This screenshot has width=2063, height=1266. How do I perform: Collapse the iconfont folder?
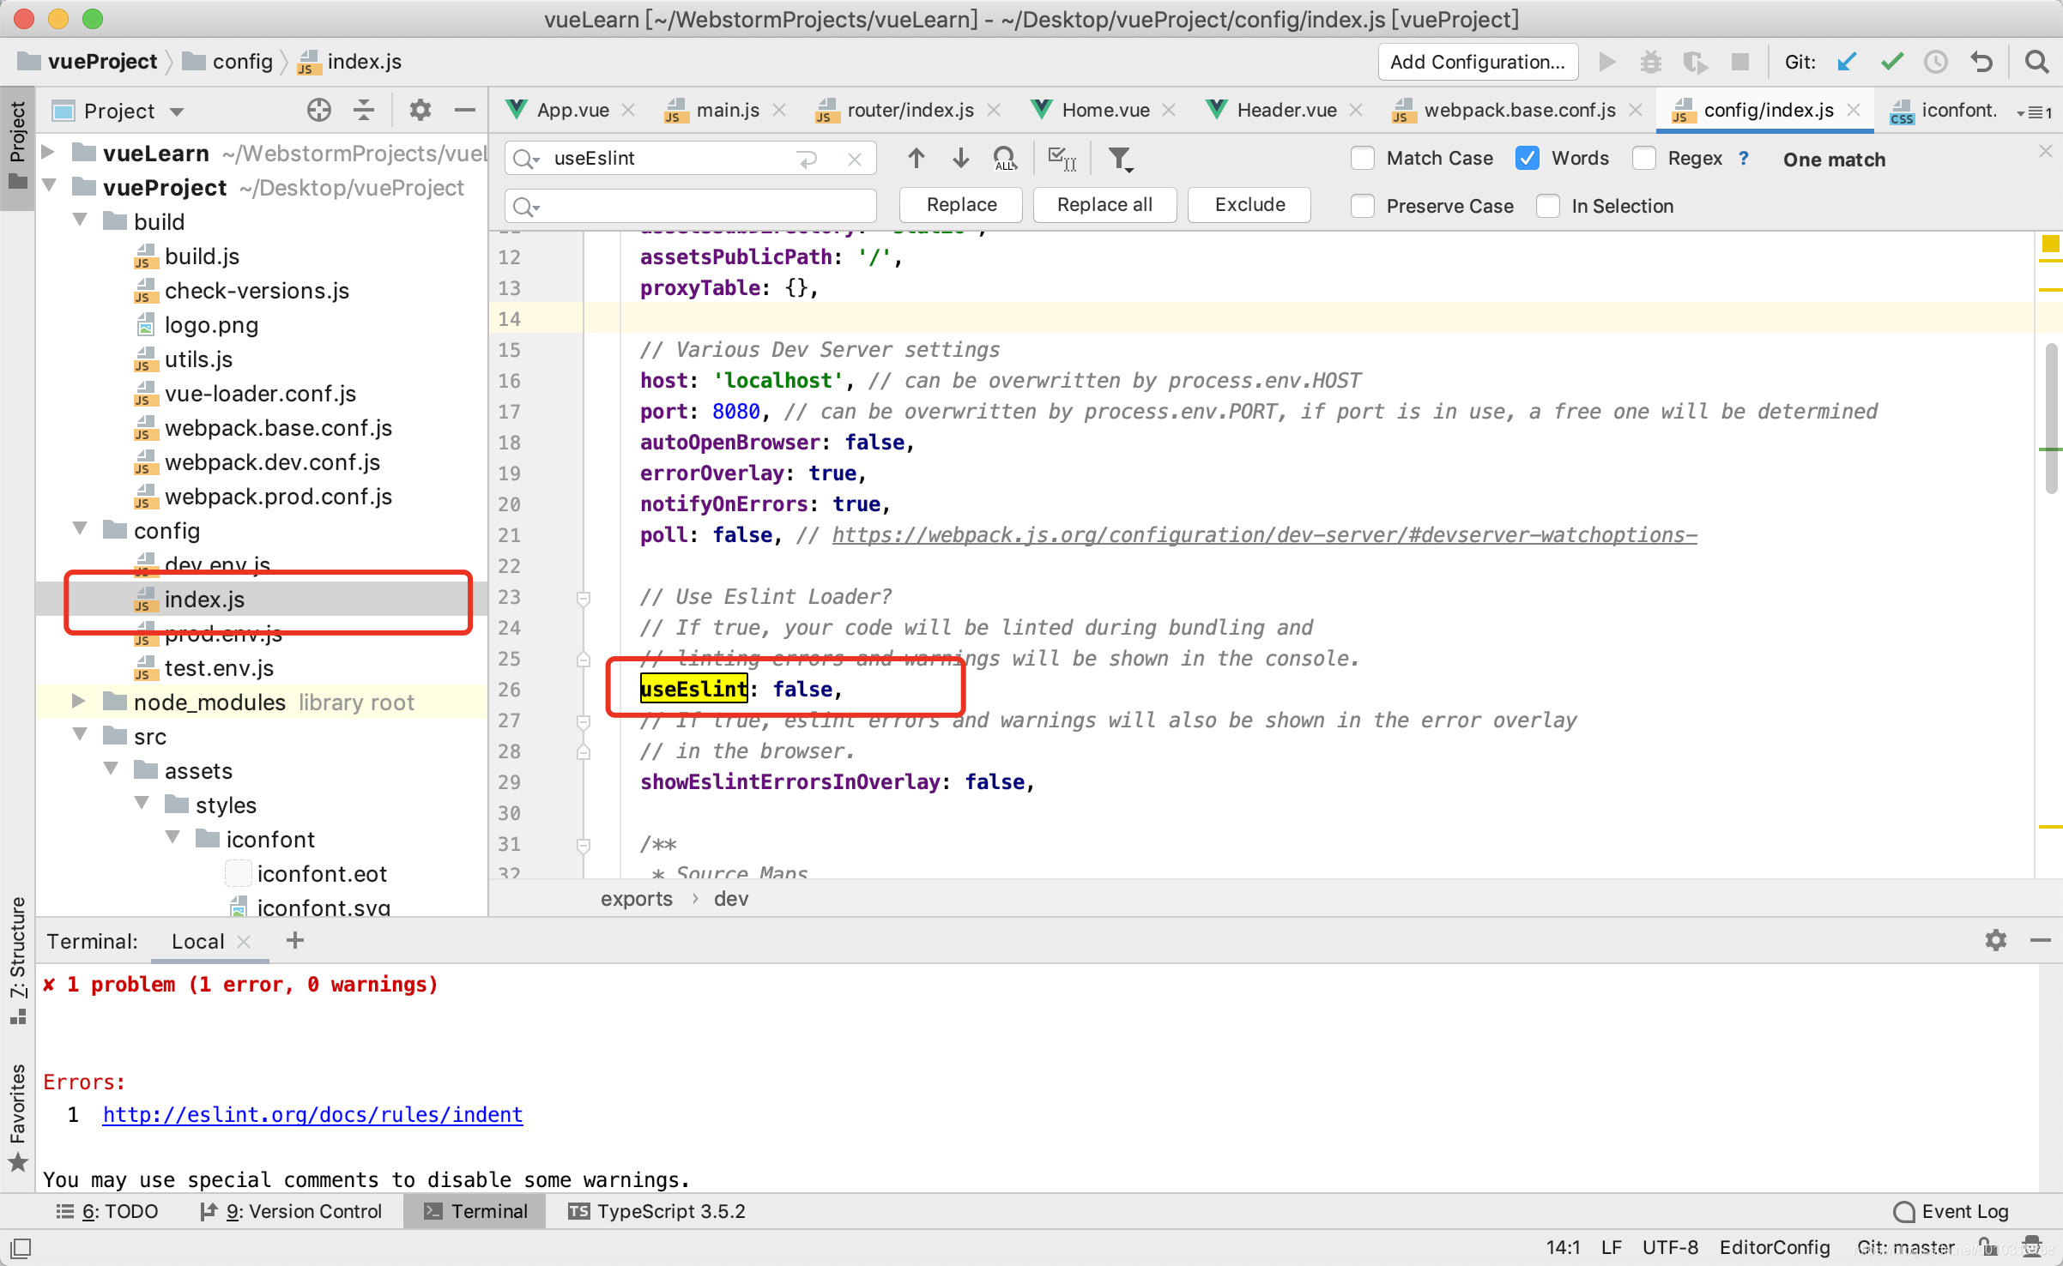point(173,838)
